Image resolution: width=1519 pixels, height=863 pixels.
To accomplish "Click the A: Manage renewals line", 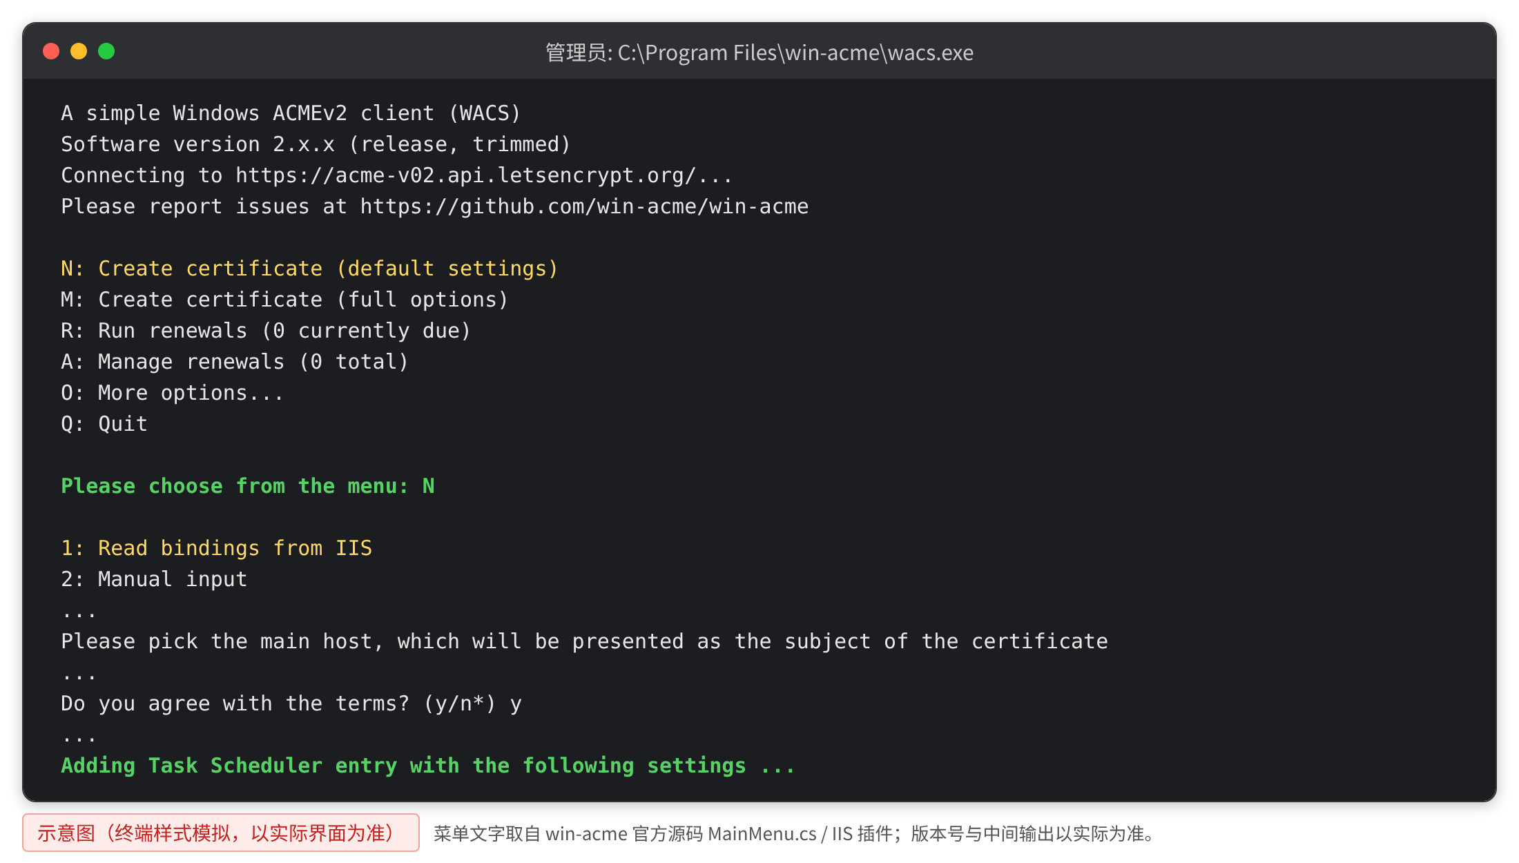I will [235, 362].
